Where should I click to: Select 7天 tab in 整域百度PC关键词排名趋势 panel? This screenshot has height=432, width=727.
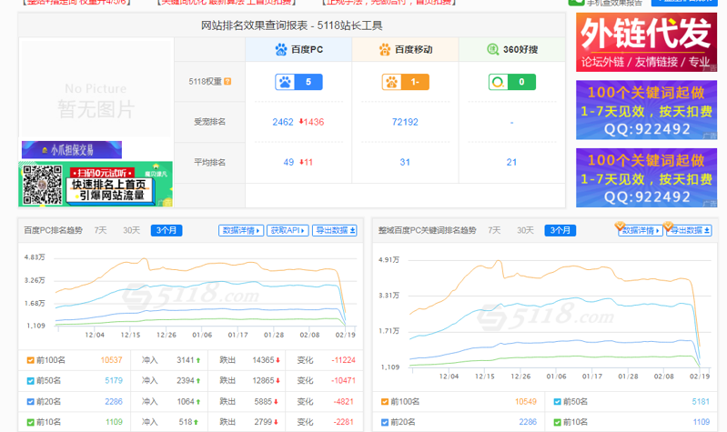(494, 230)
